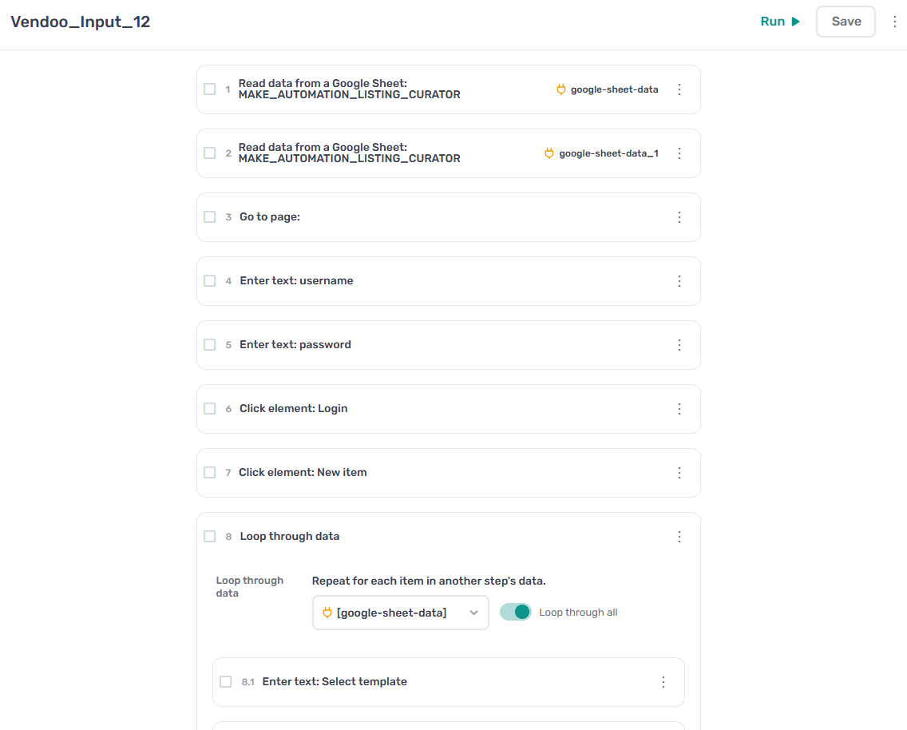
Task: Tick the checkbox for step 2
Action: tap(210, 153)
